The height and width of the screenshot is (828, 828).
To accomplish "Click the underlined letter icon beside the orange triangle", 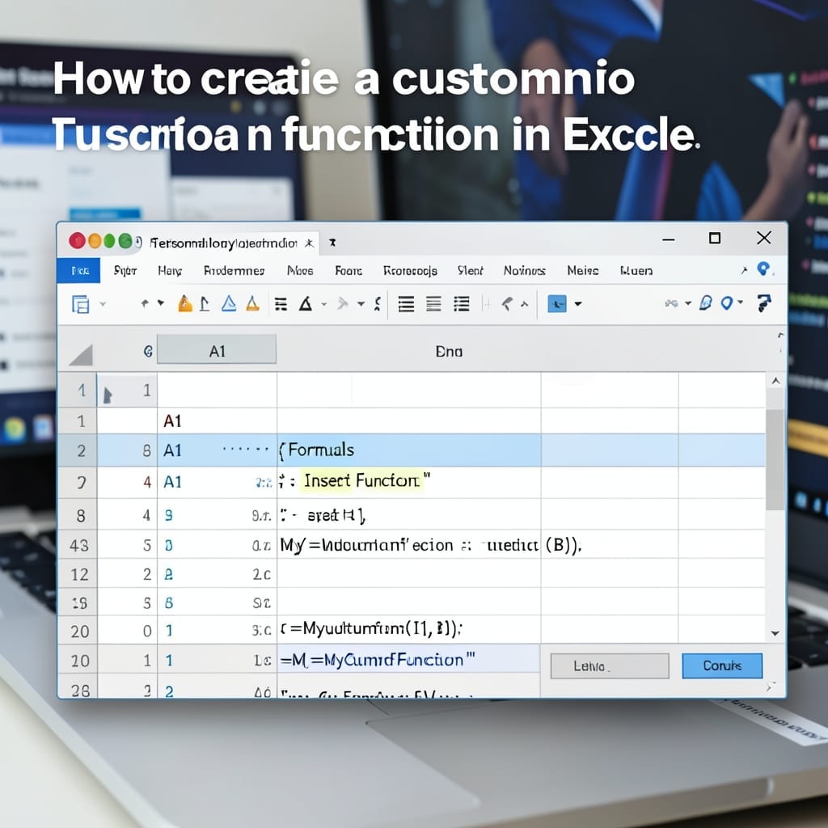I will pyautogui.click(x=205, y=304).
